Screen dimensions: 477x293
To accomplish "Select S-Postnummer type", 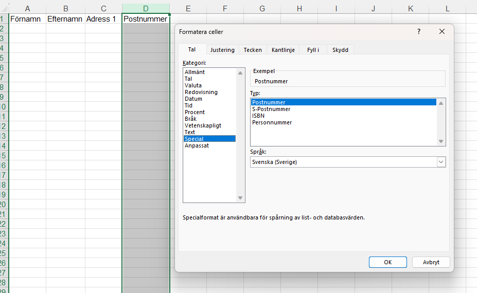I will tap(343, 109).
